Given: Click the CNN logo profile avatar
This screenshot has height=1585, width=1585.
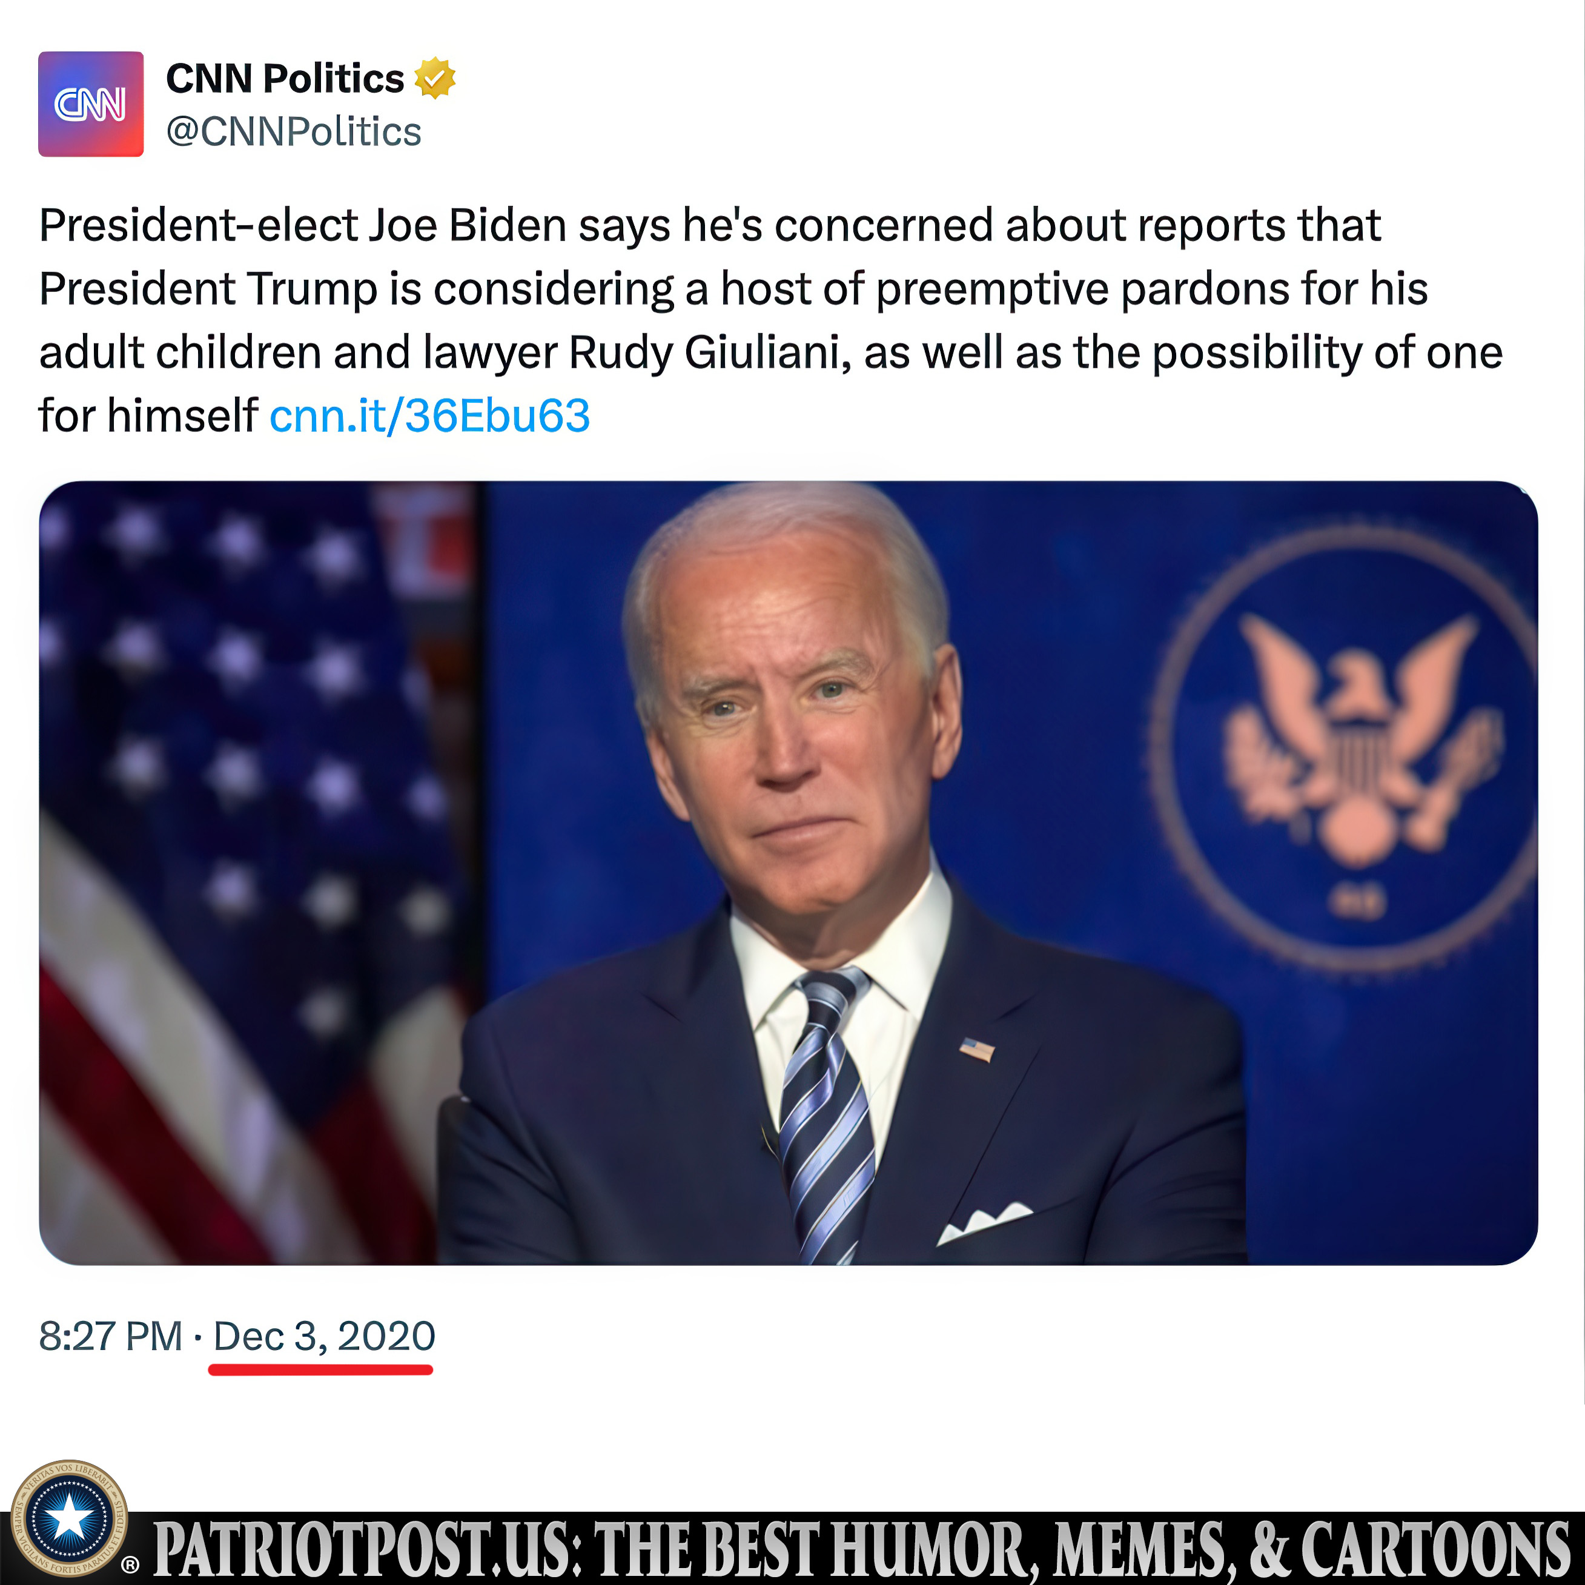Looking at the screenshot, I should (x=91, y=104).
